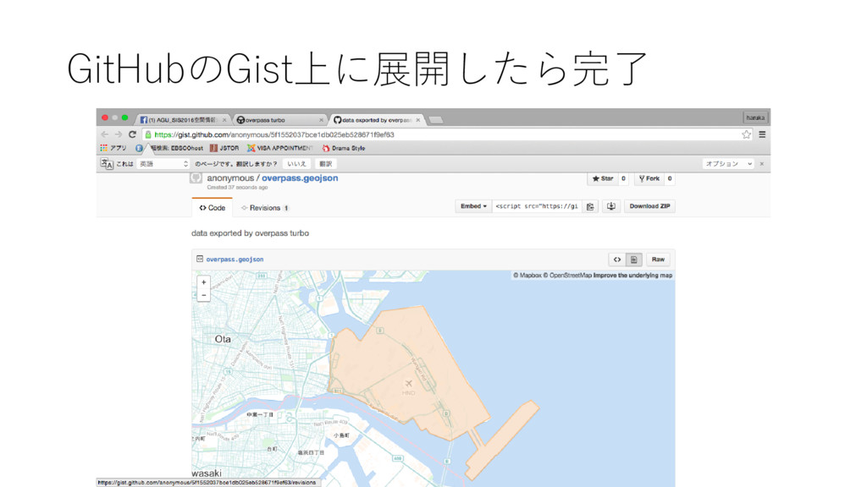The width and height of the screenshot is (867, 487).
Task: Show rendered map view of geojson
Action: point(633,260)
